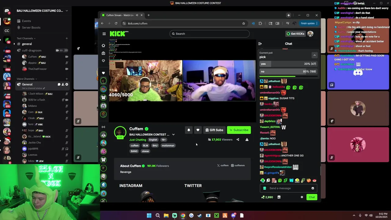
Task: Follow Cuffem with the heart button
Action: (x=198, y=130)
